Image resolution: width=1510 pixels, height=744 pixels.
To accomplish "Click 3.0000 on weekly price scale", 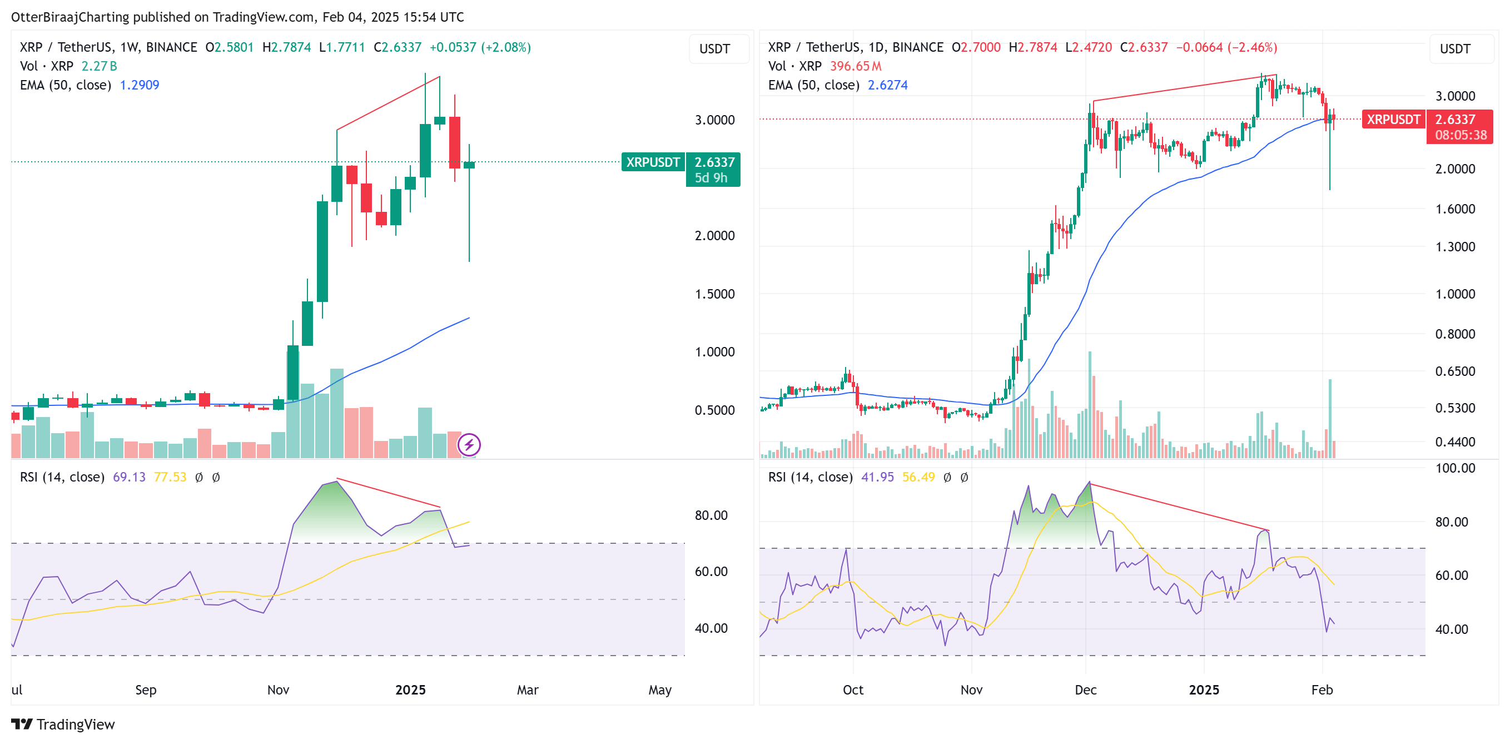I will pyautogui.click(x=714, y=120).
